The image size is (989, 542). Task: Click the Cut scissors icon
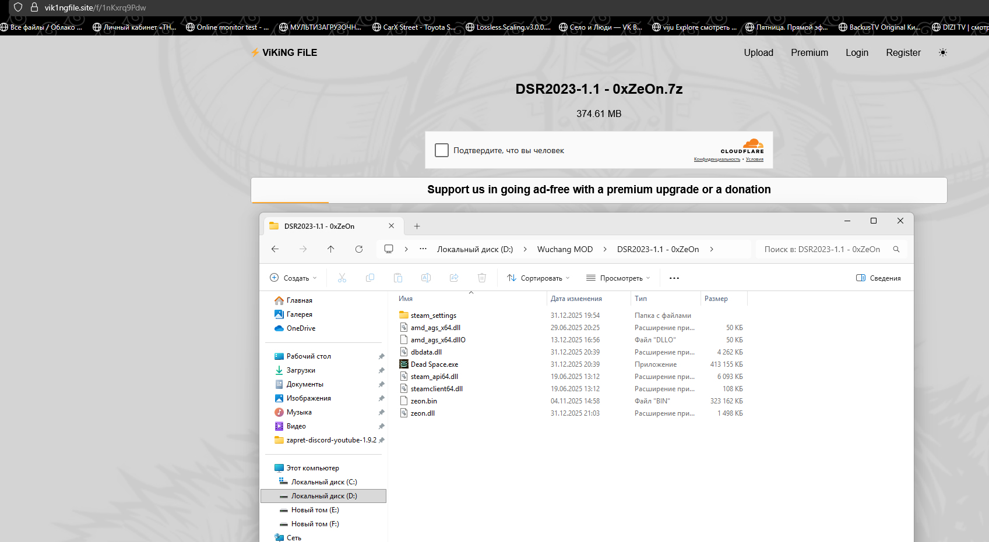coord(342,278)
